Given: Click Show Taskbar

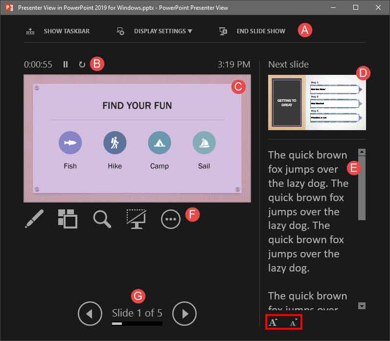Looking at the screenshot, I should [58, 31].
